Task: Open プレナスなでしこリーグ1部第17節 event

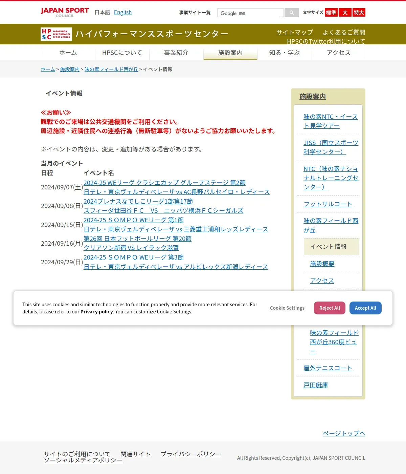Action: pos(138,201)
